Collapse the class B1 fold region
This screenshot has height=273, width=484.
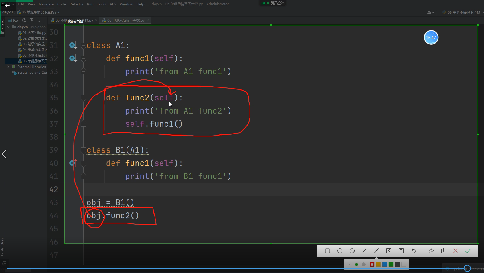point(83,150)
